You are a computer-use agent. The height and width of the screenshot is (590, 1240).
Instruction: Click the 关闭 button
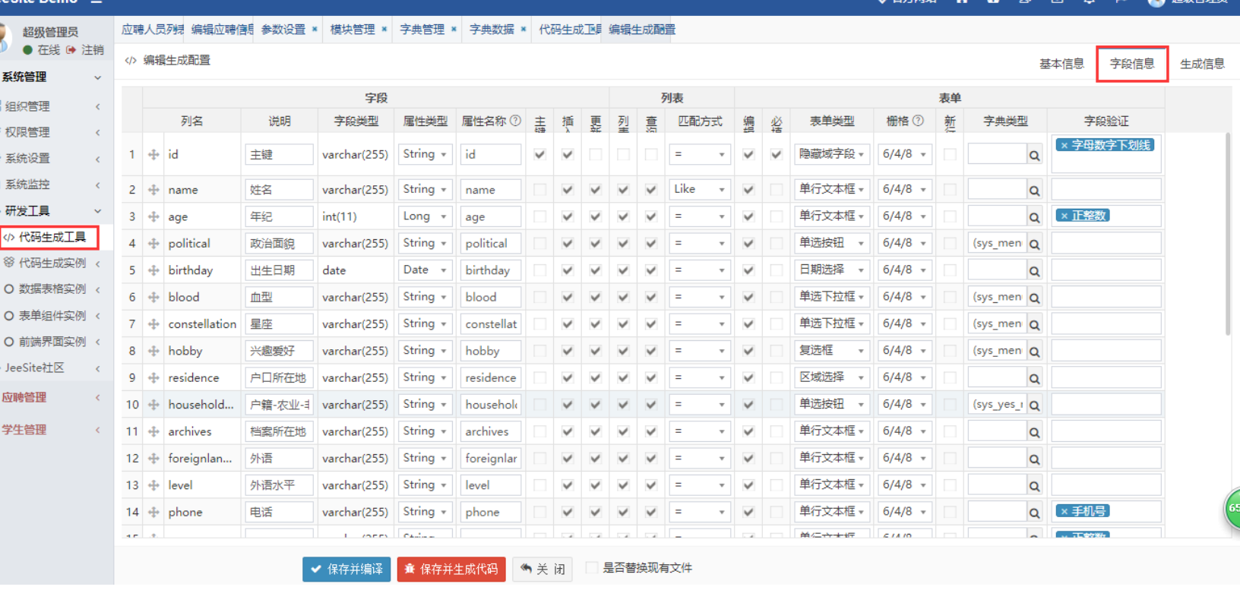point(542,569)
